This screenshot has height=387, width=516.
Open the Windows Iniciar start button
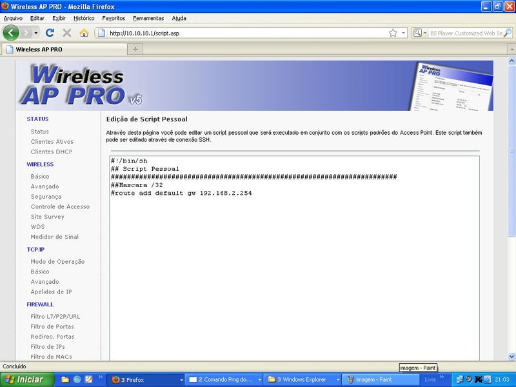pyautogui.click(x=27, y=380)
